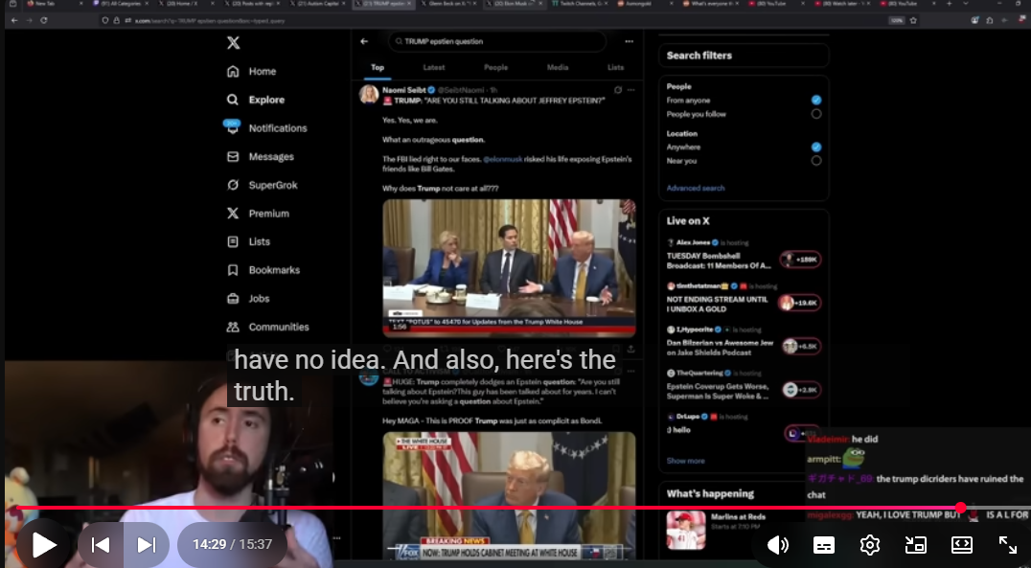Select the 'From anyone' radio button
The width and height of the screenshot is (1031, 568).
tap(816, 100)
